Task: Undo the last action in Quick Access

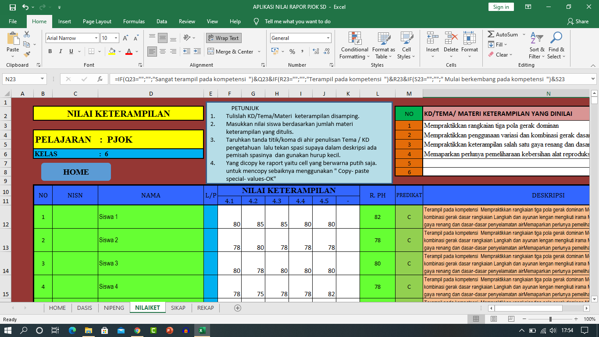Action: coord(25,7)
